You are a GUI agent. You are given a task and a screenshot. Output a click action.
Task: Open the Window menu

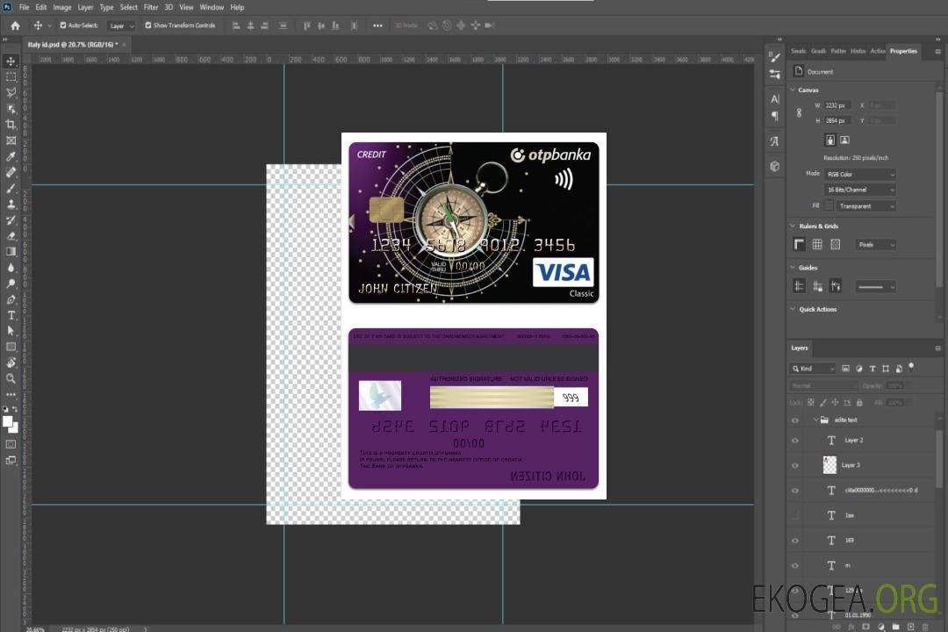[212, 7]
